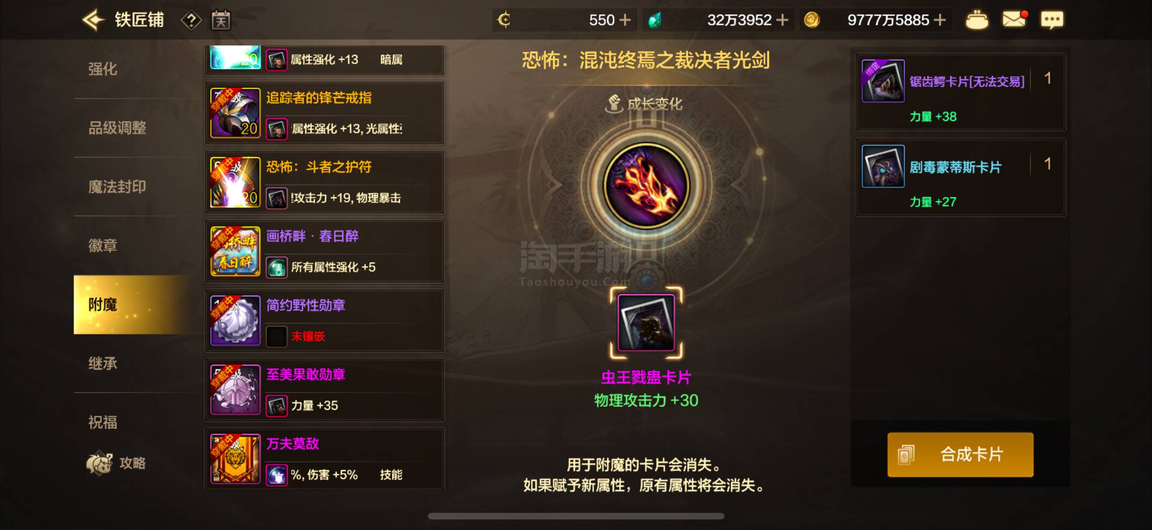Add more gold coins with plus
Screen dimensions: 1152x530
coord(940,20)
